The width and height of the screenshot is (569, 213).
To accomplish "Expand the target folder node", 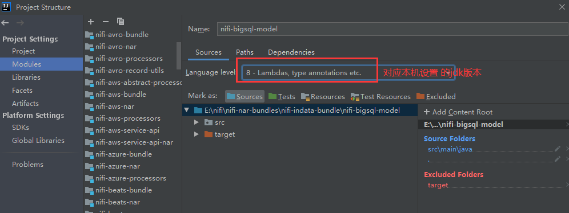I will point(197,134).
